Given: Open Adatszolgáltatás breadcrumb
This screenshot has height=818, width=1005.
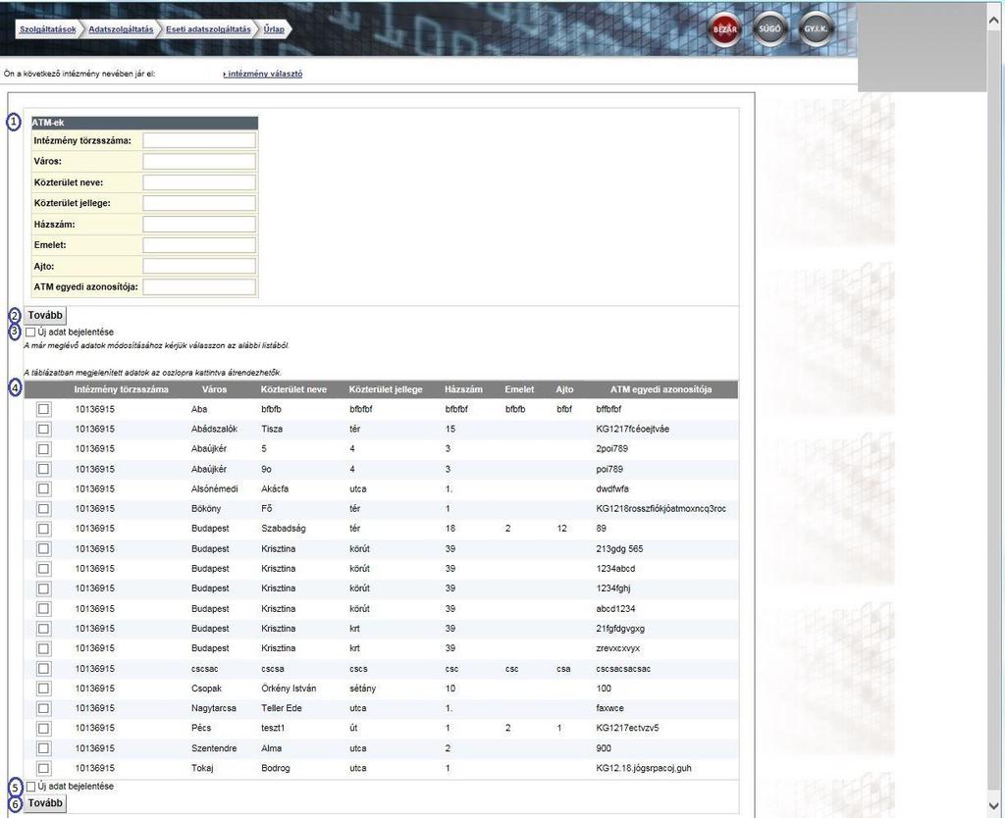Looking at the screenshot, I should (x=121, y=29).
